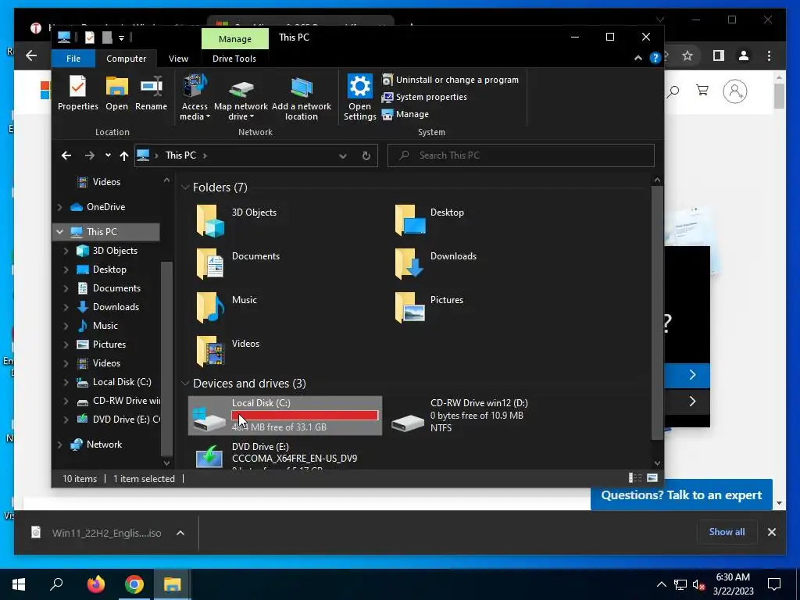800x600 pixels.
Task: Open the Properties ribbon button
Action: pyautogui.click(x=77, y=92)
